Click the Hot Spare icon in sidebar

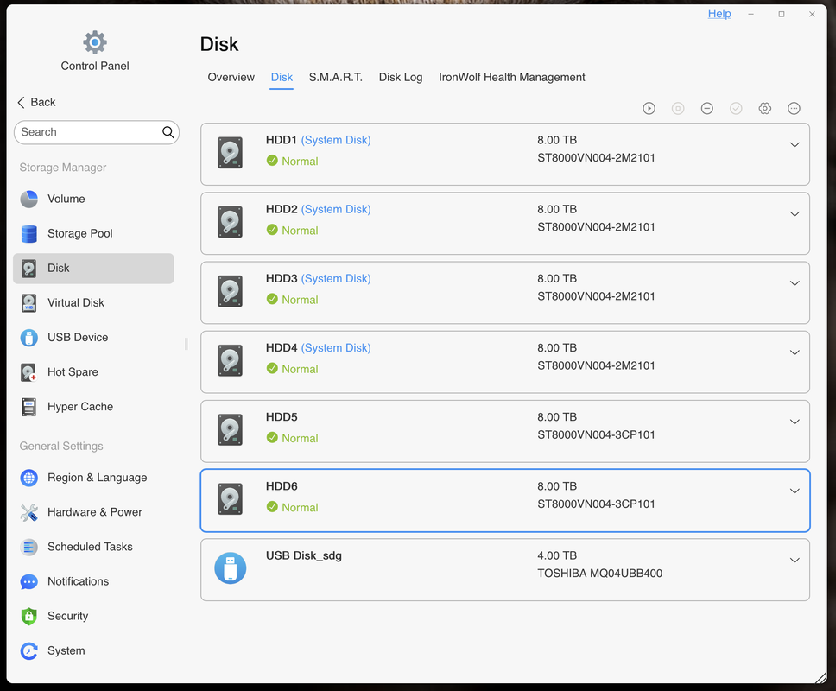28,372
